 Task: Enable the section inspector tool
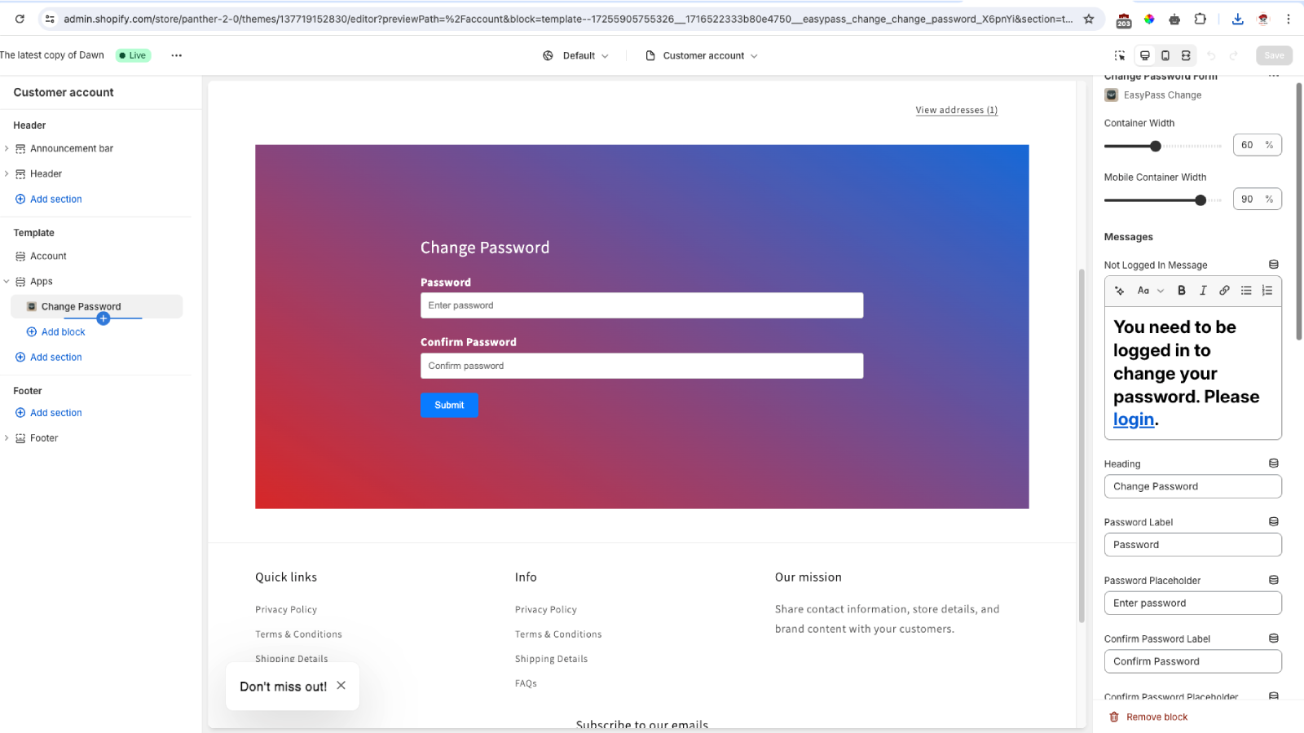[x=1119, y=55]
